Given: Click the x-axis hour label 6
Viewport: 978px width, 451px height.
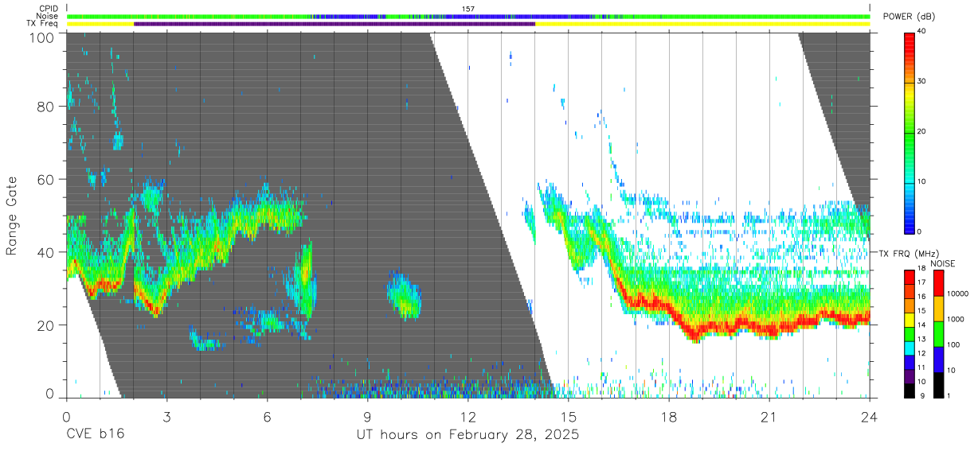Looking at the screenshot, I should [x=267, y=417].
